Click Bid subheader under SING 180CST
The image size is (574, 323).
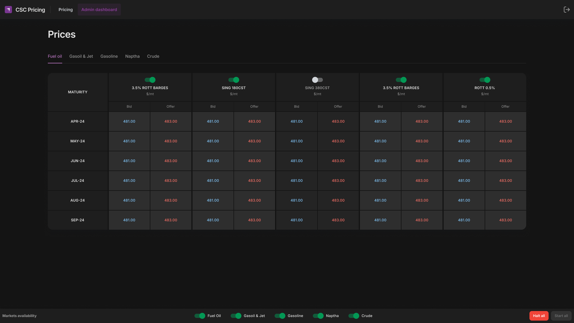click(x=213, y=106)
